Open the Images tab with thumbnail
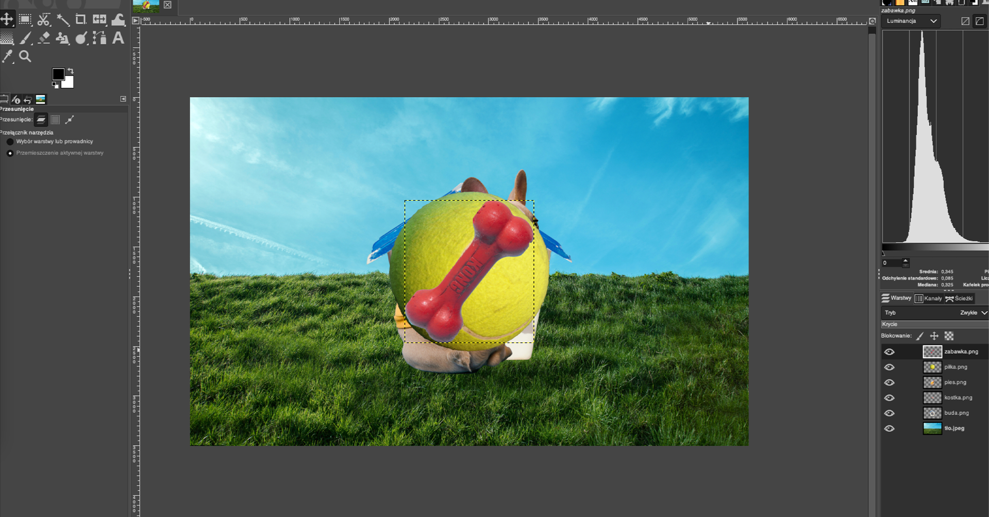 tap(40, 99)
